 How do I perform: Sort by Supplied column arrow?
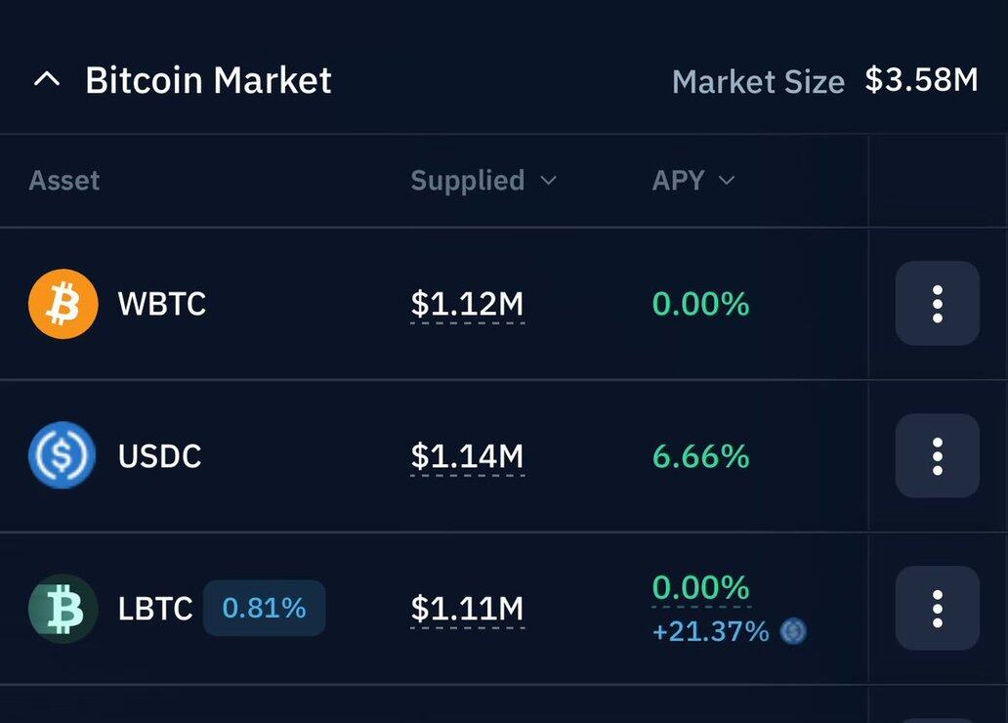click(x=548, y=181)
